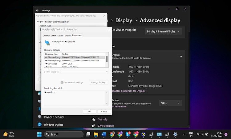This screenshot has width=231, height=139.
Task: Click the conflicting device list up arrow
Action: [x=107, y=93]
